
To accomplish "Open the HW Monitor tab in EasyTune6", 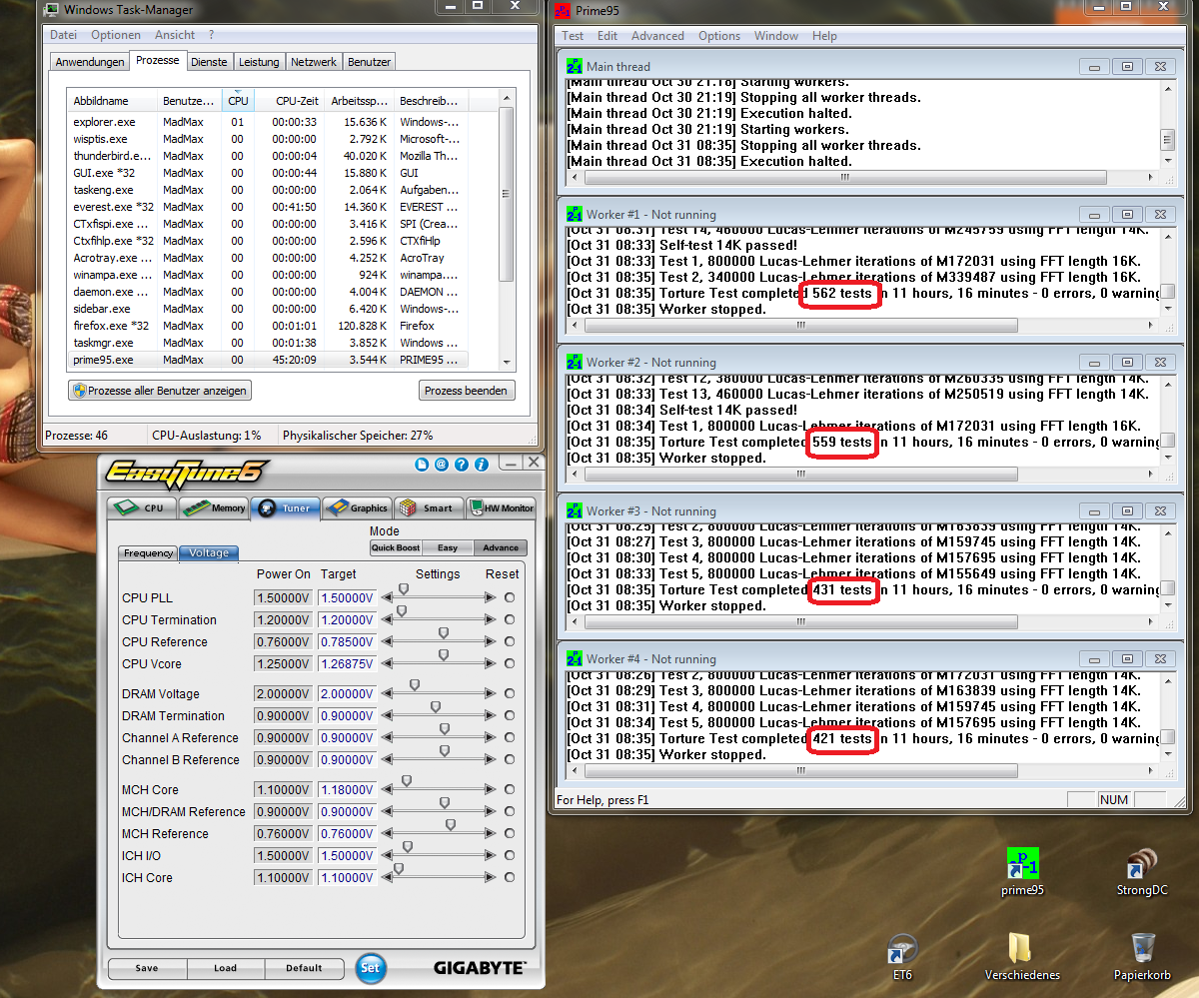I will pyautogui.click(x=501, y=507).
